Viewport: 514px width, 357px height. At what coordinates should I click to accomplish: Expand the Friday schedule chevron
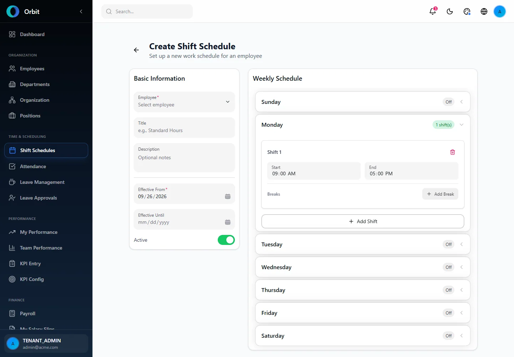(x=462, y=313)
